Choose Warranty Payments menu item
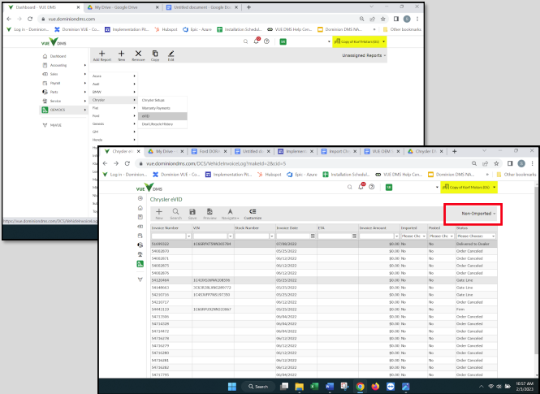The width and height of the screenshot is (540, 394). pos(156,108)
